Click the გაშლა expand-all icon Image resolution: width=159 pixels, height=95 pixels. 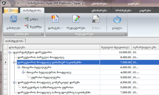tap(27, 19)
